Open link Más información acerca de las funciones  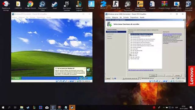[141, 70]
